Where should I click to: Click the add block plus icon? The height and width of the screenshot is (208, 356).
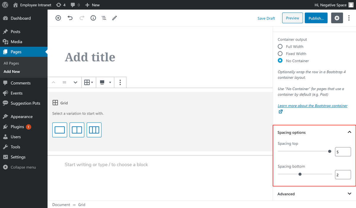click(x=58, y=18)
